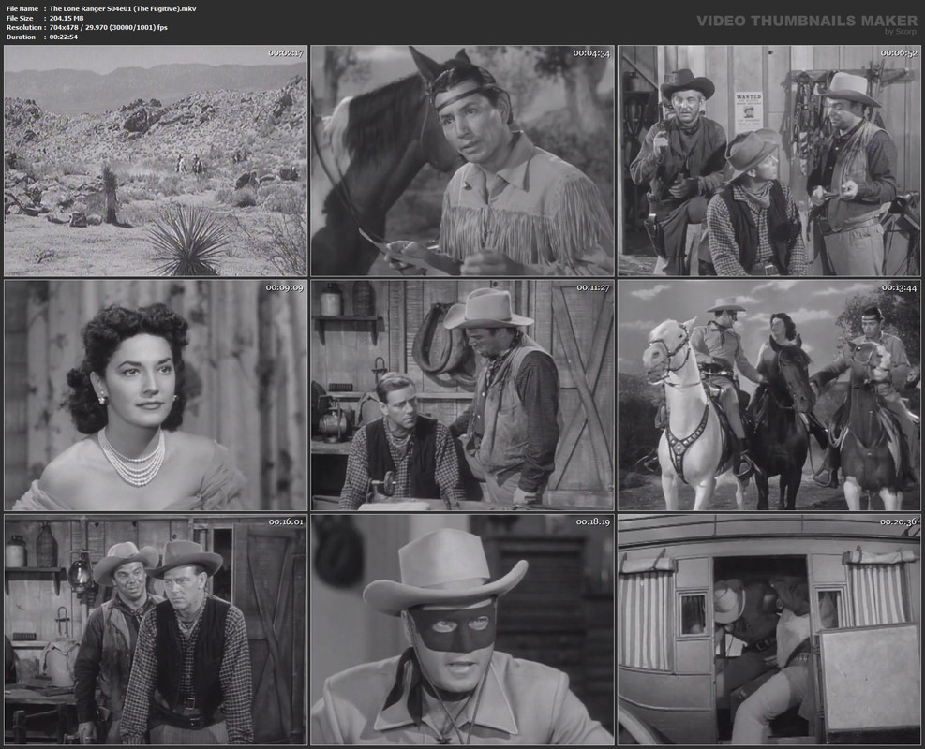The image size is (925, 749).
Task: Click the 'File Size' label
Action: tap(20, 19)
